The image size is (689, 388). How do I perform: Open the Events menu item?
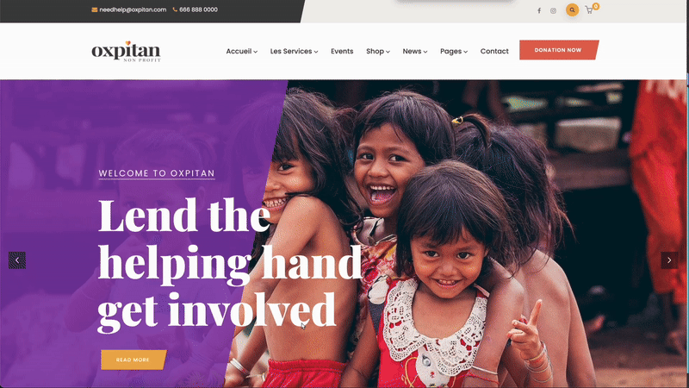(342, 51)
